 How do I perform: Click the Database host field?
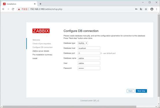(x=89, y=48)
